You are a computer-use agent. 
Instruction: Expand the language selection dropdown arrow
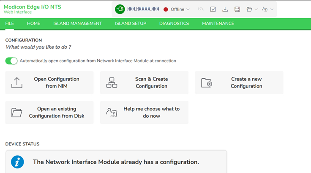click(272, 9)
